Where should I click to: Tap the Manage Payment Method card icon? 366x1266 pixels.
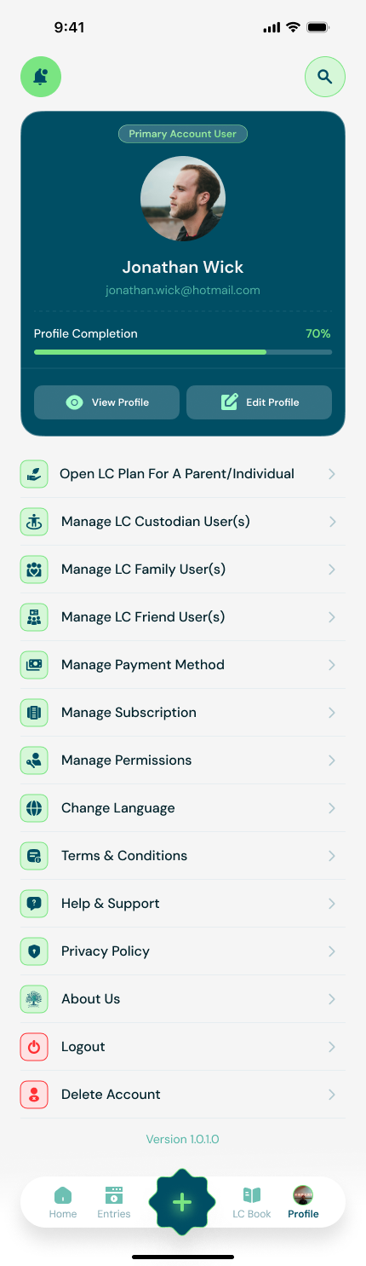(x=34, y=665)
